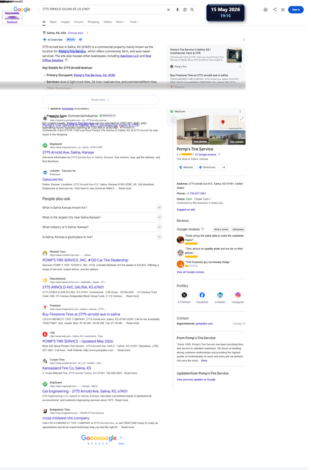Open the X (Twitter) profile icon
The height and width of the screenshot is (470, 311).
pos(184,295)
